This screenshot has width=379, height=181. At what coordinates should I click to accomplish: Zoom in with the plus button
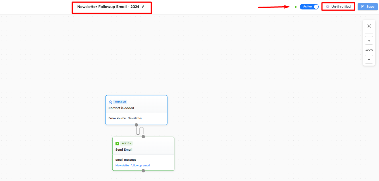tap(369, 41)
